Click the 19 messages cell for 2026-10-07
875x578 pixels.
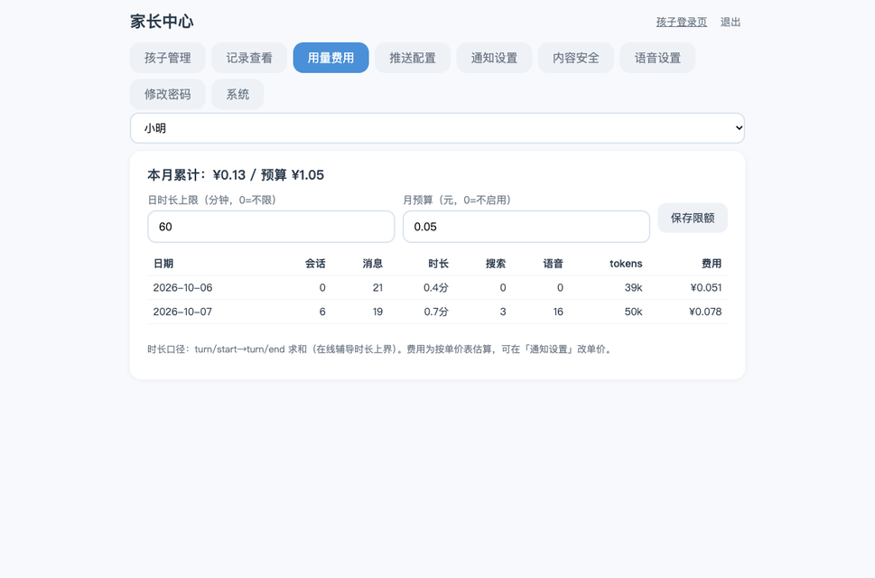pyautogui.click(x=377, y=312)
